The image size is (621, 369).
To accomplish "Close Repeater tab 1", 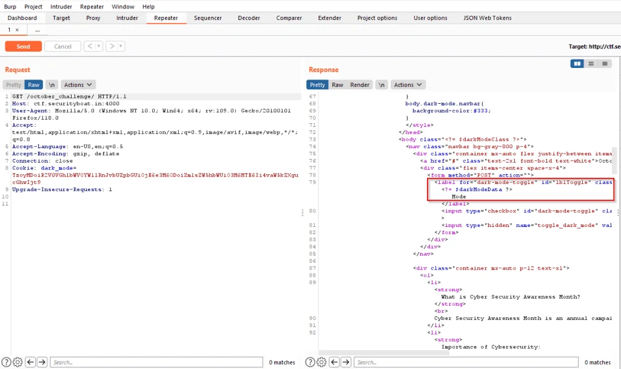I will click(17, 30).
